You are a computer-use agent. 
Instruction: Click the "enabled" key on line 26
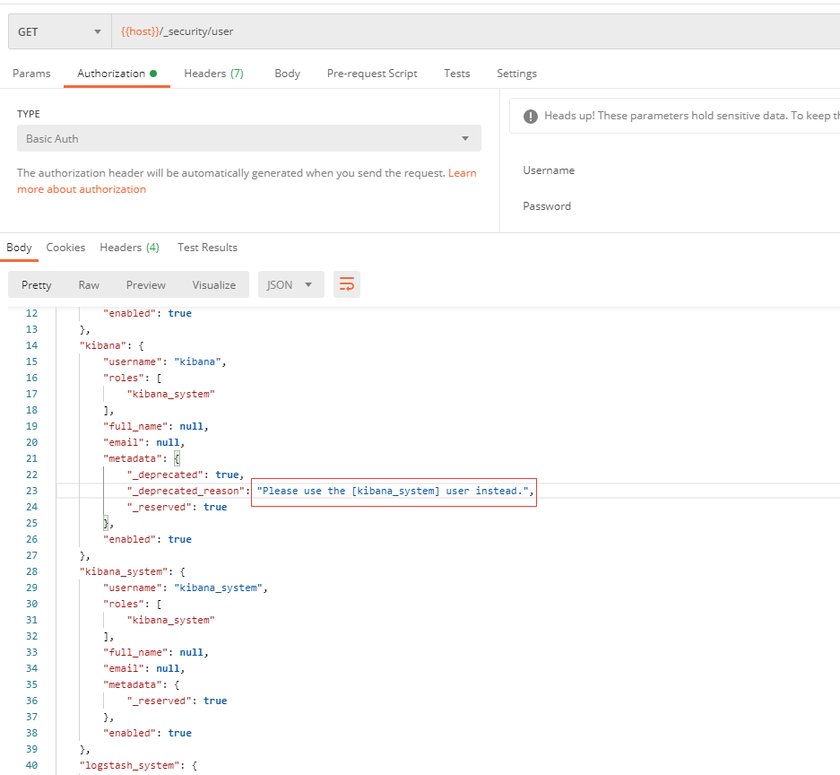coord(130,539)
